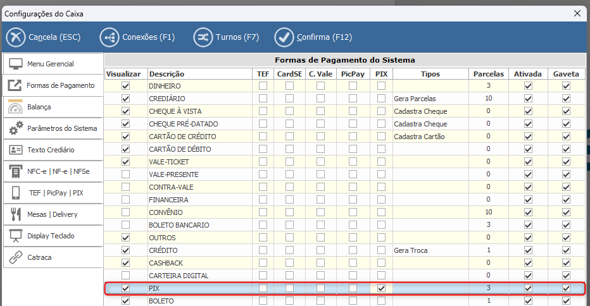
Task: Click the Cancela (ESC) X icon
Action: (15, 37)
